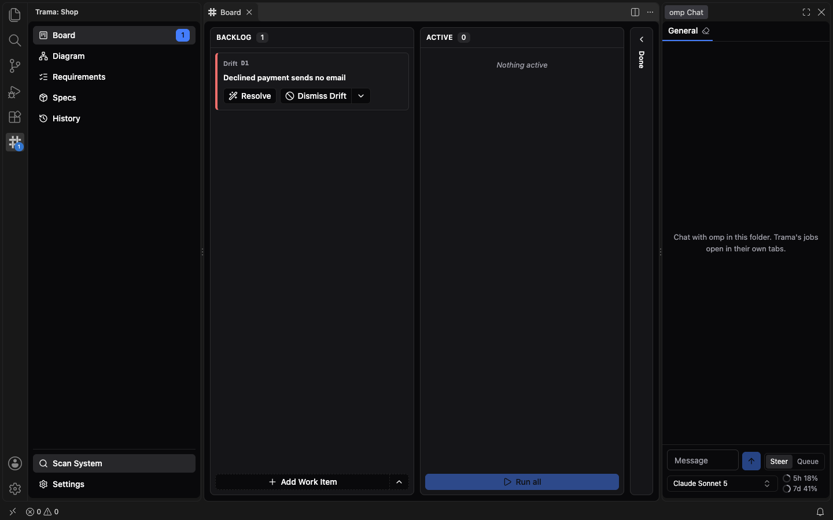This screenshot has height=520, width=833.
Task: Resolve the Declined payment drift
Action: (250, 96)
